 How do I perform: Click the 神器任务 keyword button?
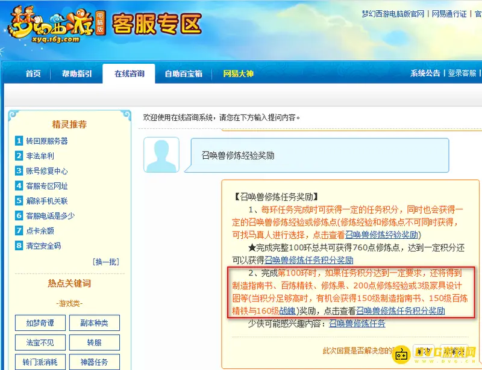95,362
